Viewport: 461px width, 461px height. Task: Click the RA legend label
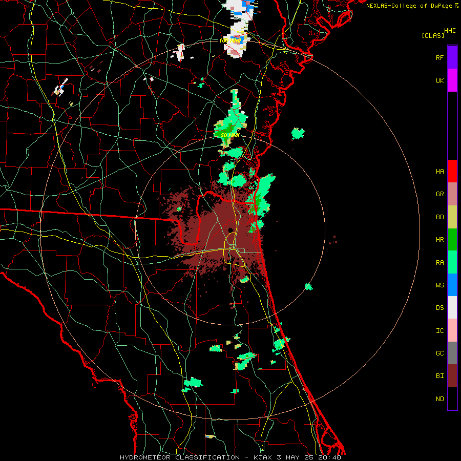[439, 263]
